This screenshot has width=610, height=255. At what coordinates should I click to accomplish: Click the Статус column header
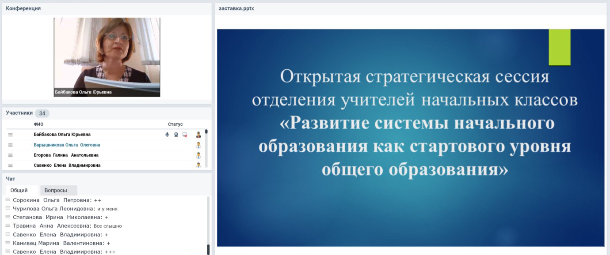(x=175, y=124)
